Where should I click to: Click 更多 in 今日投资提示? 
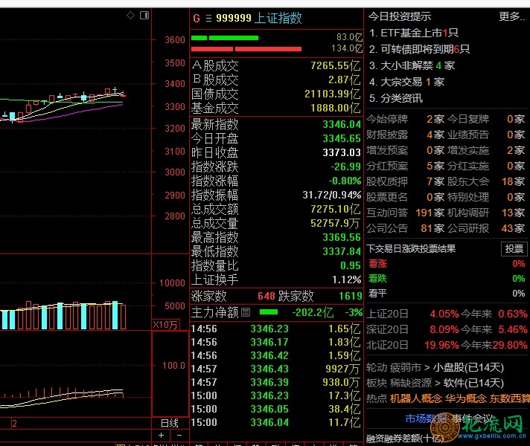511,16
